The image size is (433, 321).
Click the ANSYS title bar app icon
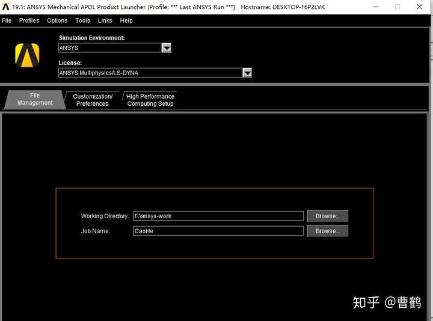pos(5,7)
